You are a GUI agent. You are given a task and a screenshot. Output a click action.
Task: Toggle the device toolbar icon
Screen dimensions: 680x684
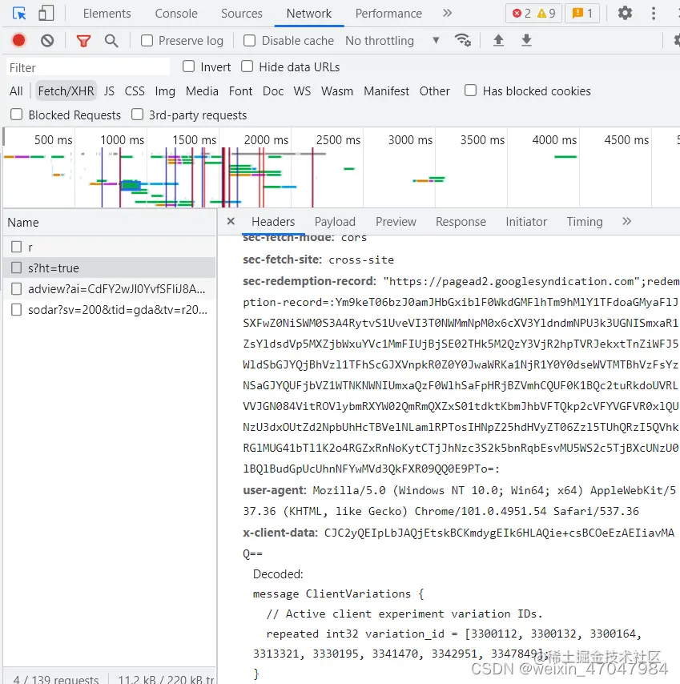pyautogui.click(x=46, y=14)
